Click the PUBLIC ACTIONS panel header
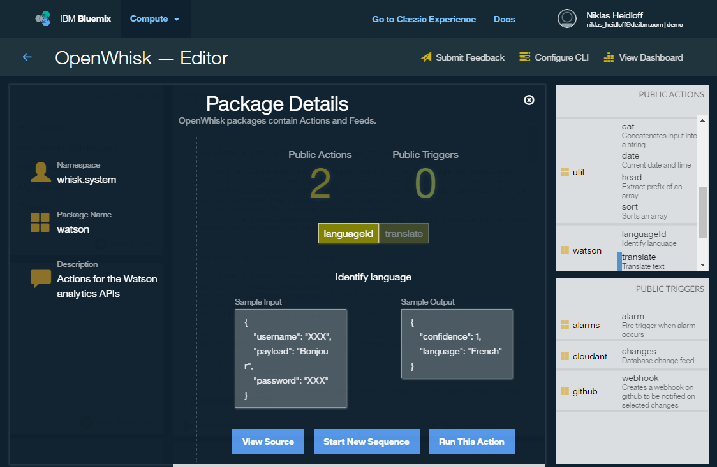717x467 pixels. tap(671, 94)
